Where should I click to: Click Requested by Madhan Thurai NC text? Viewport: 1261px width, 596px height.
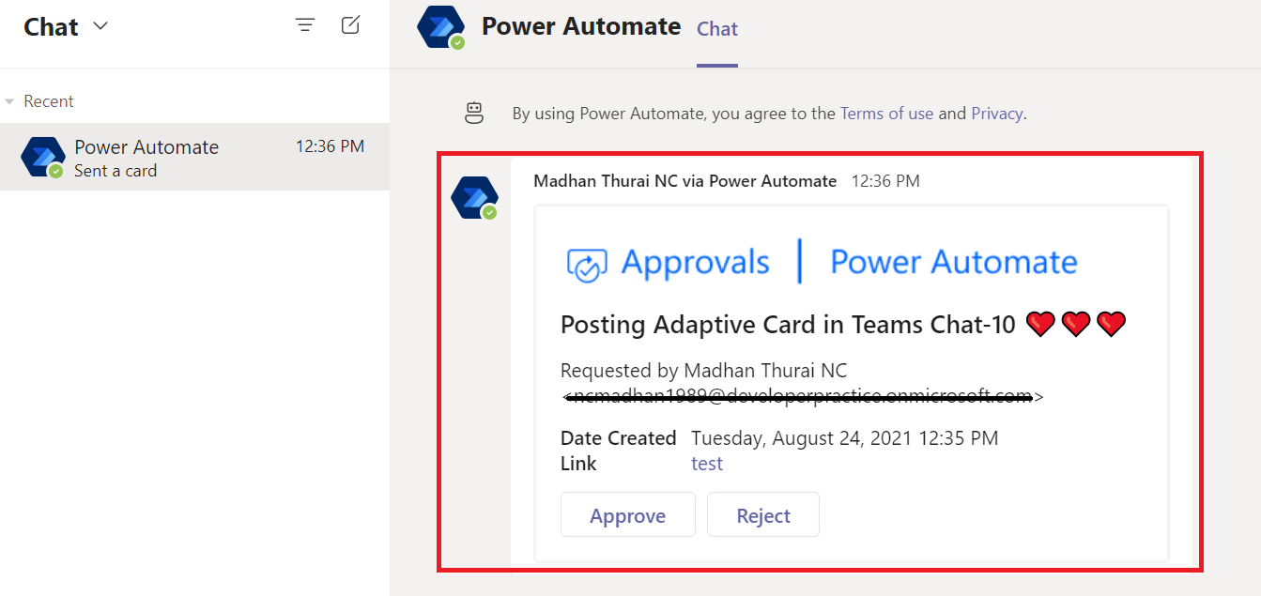point(704,371)
